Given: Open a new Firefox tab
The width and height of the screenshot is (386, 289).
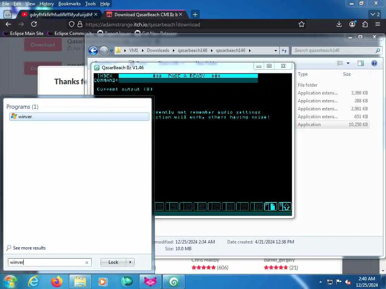Looking at the screenshot, I should pos(195,15).
